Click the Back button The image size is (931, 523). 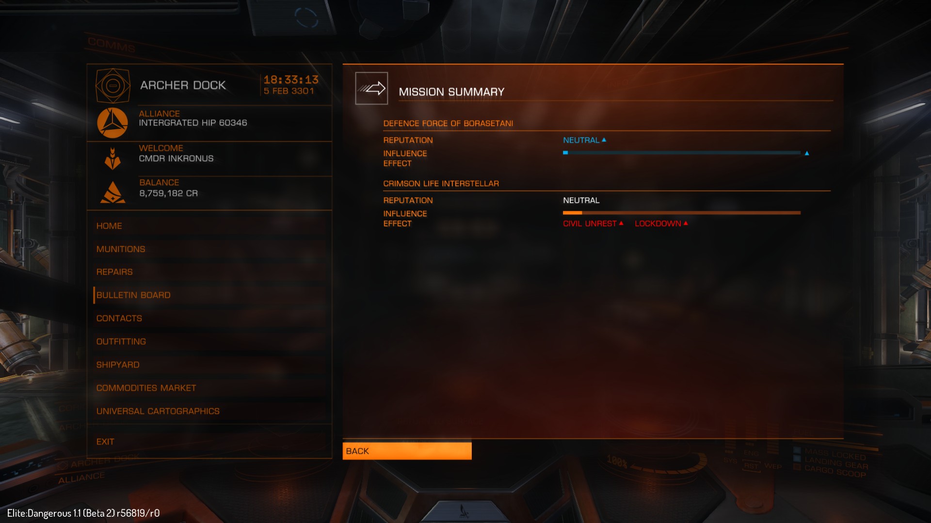click(x=407, y=451)
